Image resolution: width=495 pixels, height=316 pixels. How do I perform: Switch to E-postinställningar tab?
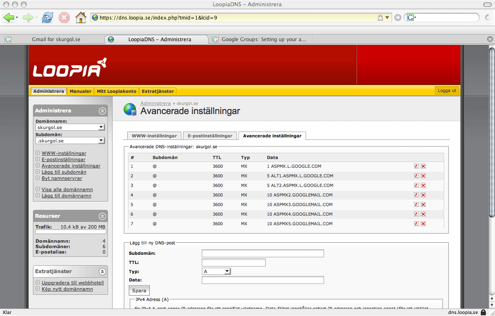tap(210, 136)
